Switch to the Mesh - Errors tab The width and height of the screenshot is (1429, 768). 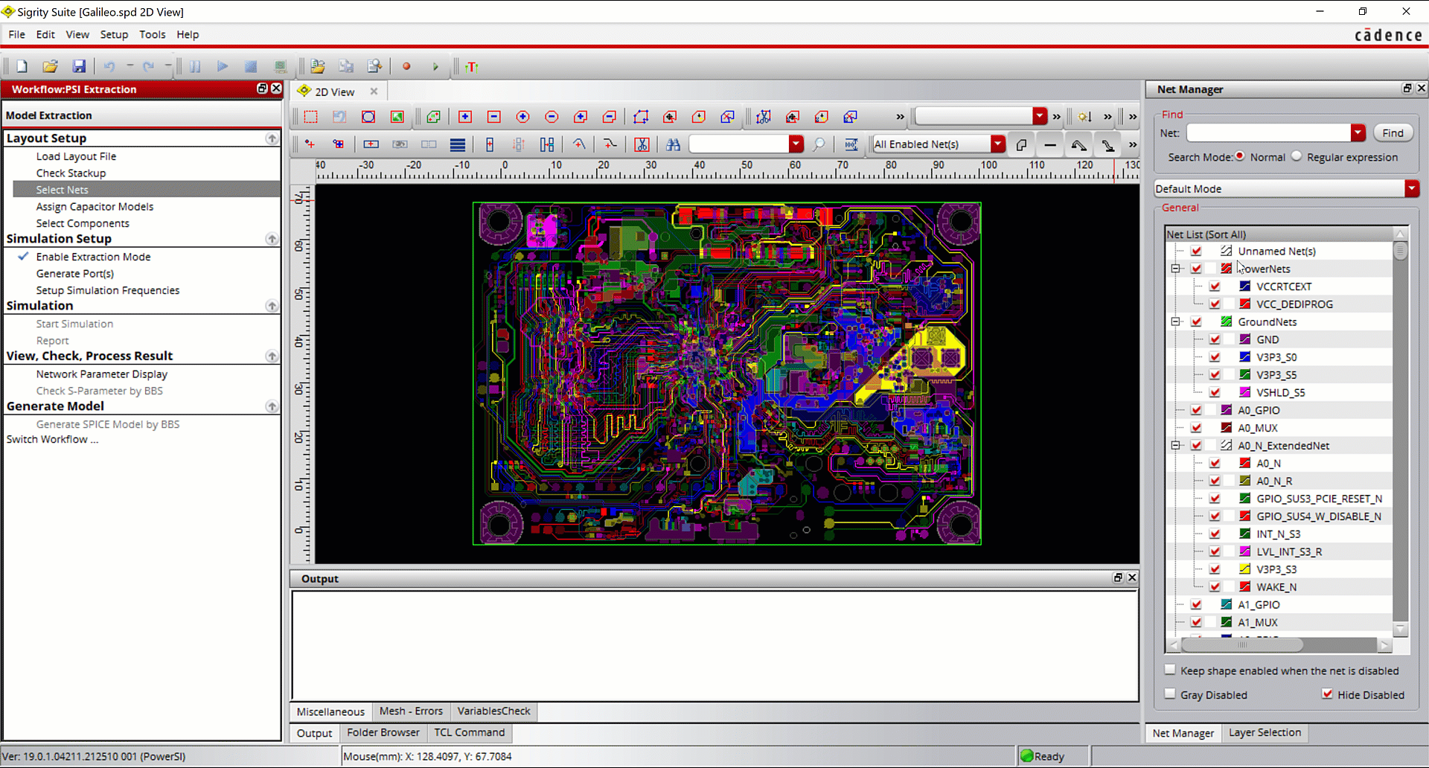(x=411, y=711)
